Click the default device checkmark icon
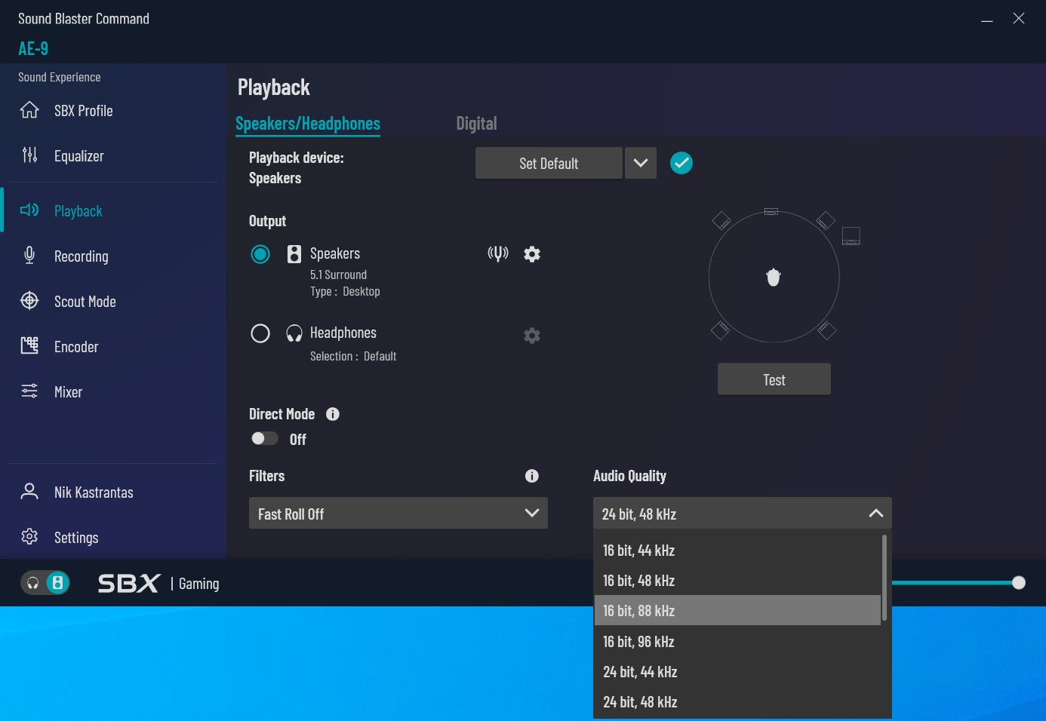Image resolution: width=1046 pixels, height=721 pixels. click(681, 163)
